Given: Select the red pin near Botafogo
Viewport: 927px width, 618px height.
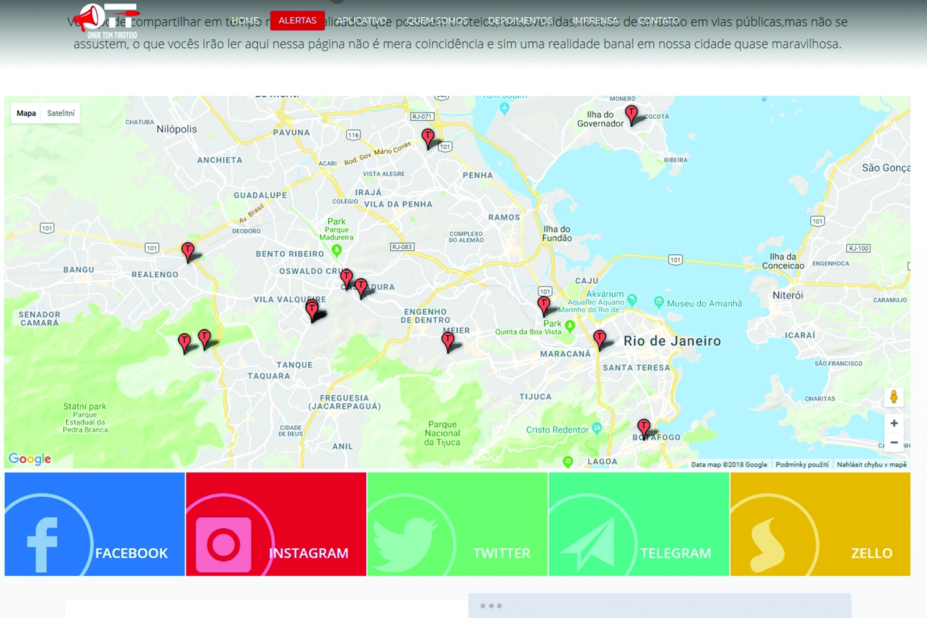Looking at the screenshot, I should [x=643, y=428].
